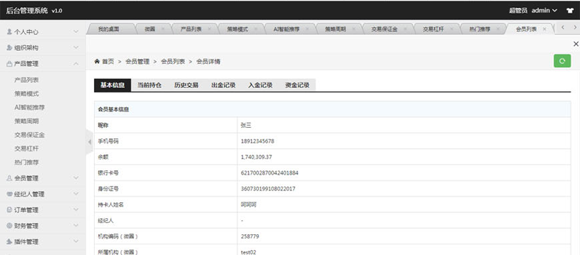Image resolution: width=580 pixels, height=255 pixels.
Task: Click the 个人中心 person icon
Action: [x=9, y=32]
